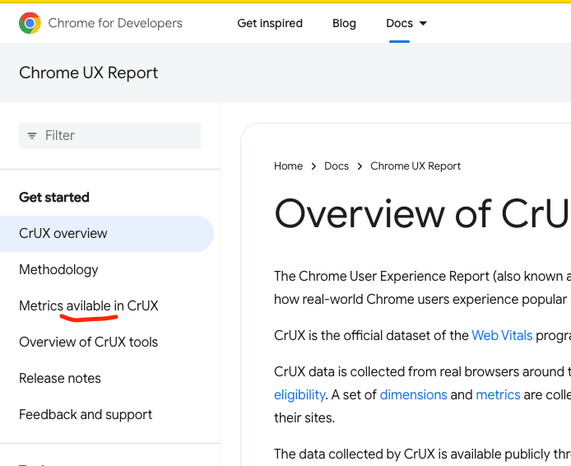
Task: Go to the Blog page
Action: click(344, 23)
